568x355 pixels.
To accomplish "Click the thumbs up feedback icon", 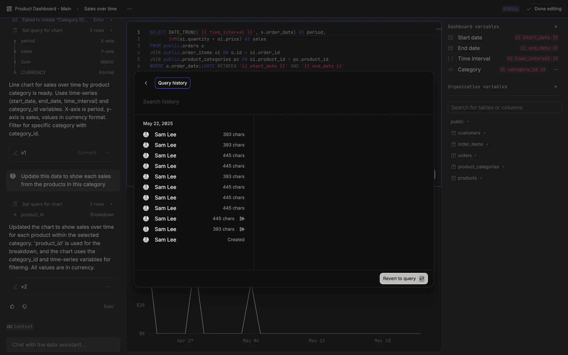I will tap(12, 306).
